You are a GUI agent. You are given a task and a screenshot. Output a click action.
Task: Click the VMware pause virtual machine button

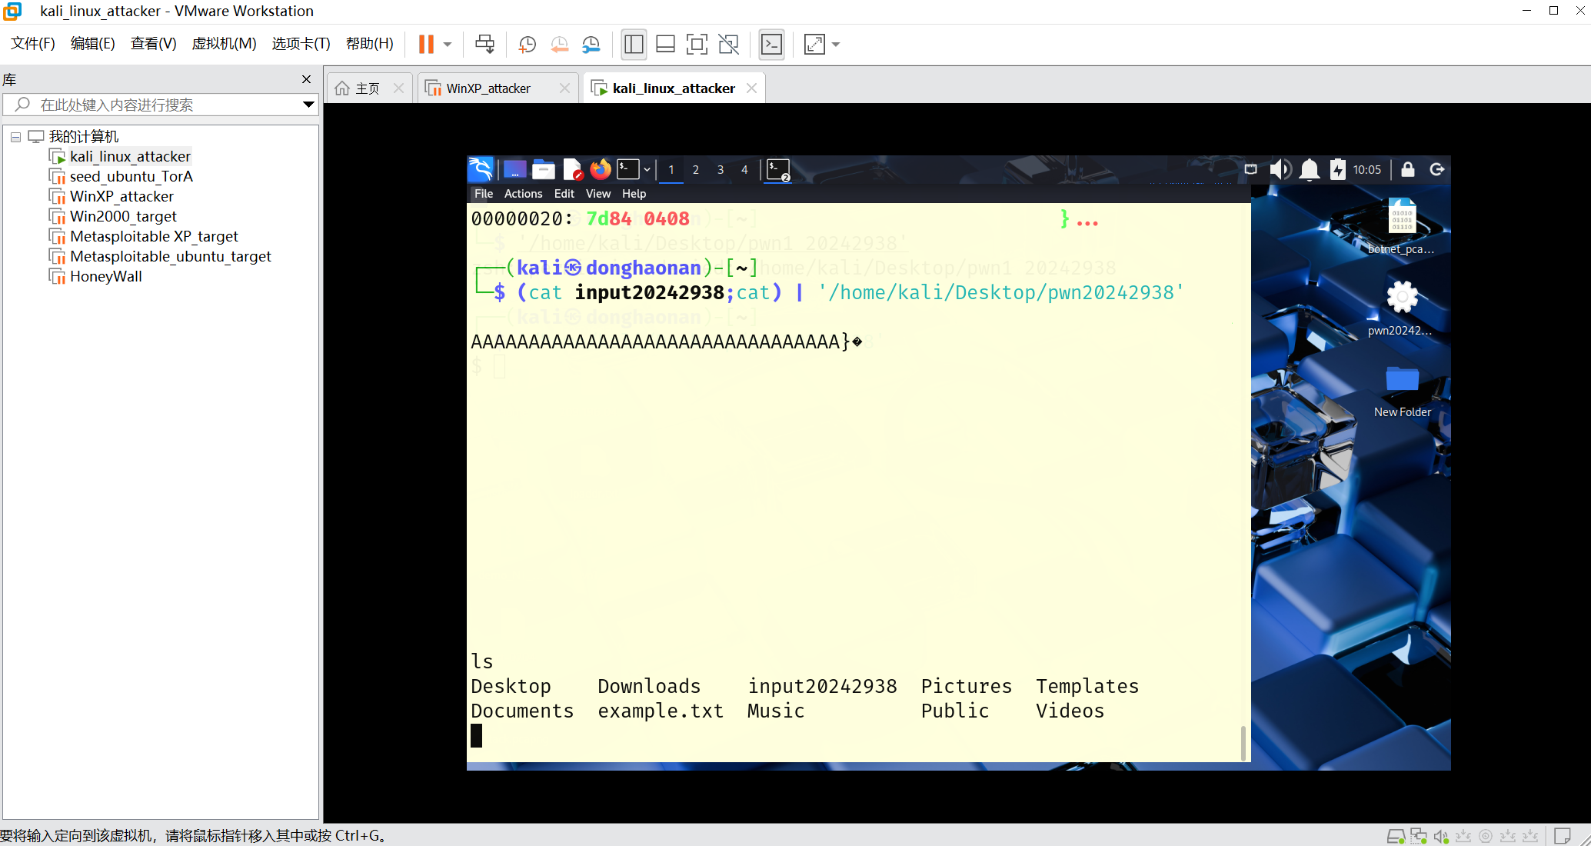426,45
